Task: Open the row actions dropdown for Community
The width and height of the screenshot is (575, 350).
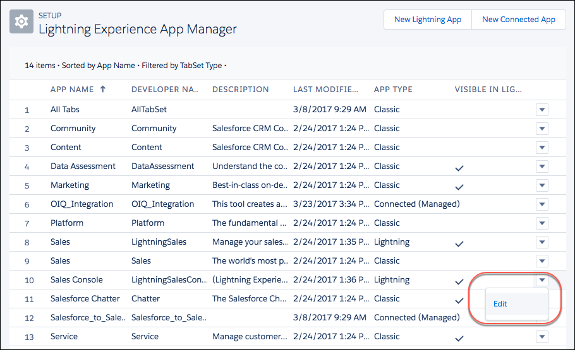Action: pyautogui.click(x=542, y=129)
